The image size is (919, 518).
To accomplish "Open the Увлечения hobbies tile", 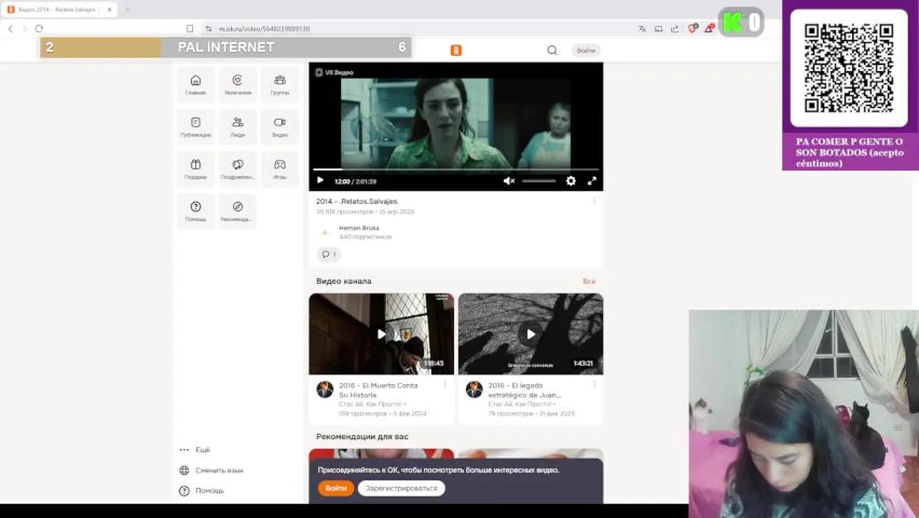I will (237, 85).
